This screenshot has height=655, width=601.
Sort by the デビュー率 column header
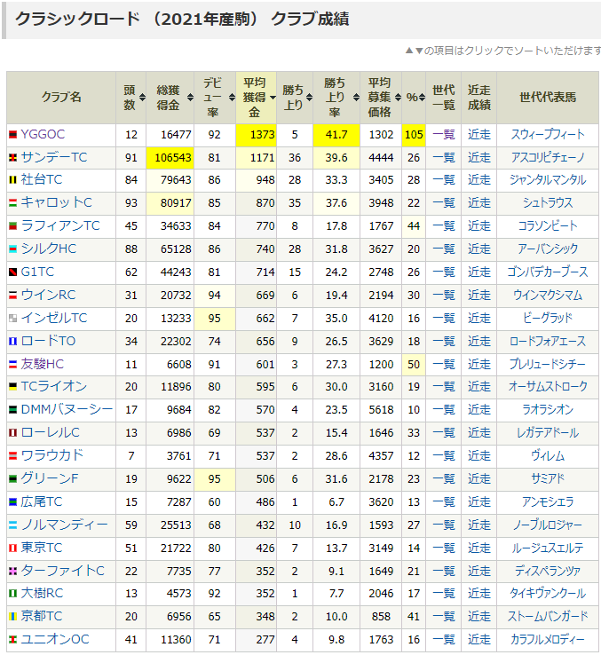pyautogui.click(x=213, y=98)
